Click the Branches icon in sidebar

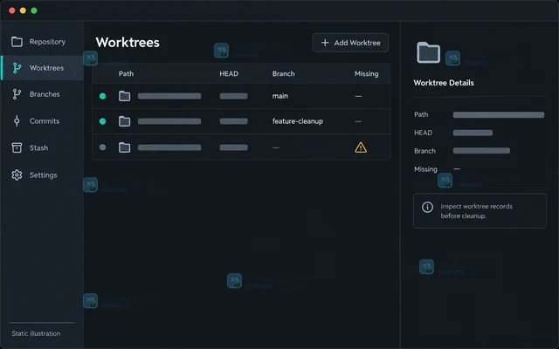pos(17,94)
